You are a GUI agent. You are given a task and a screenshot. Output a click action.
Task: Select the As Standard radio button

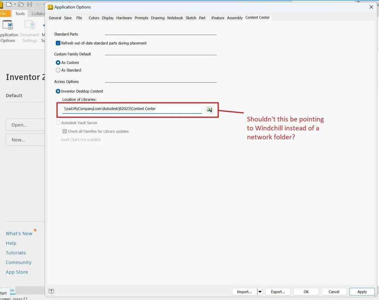[x=58, y=70]
